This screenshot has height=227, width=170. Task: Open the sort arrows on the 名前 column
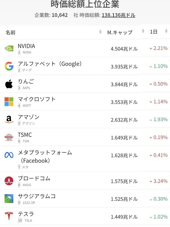(101, 32)
